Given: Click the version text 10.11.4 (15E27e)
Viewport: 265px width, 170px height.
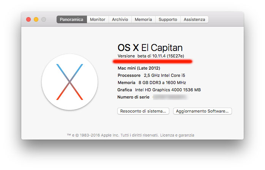Looking at the screenshot, I should [x=168, y=56].
